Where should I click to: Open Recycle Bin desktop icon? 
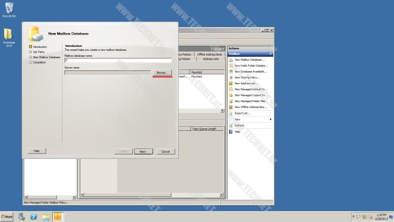[x=9, y=8]
